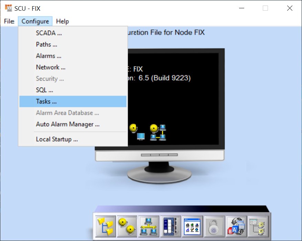Image resolution: width=302 pixels, height=241 pixels.
Task: Click the Alarm Area Database toolbar icon
Action: click(258, 226)
